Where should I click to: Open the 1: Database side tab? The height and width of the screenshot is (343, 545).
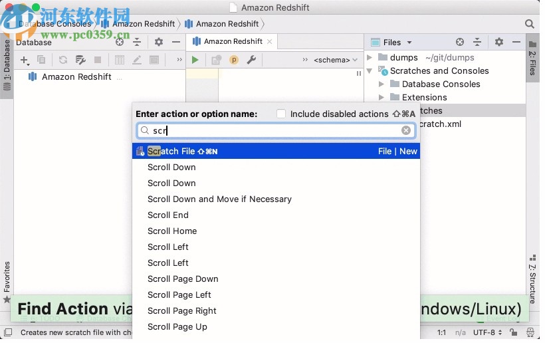7,66
